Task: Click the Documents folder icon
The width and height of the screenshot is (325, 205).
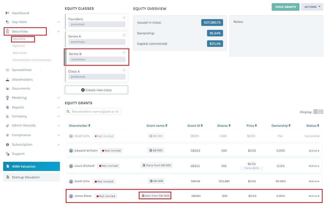Action: coord(7,88)
